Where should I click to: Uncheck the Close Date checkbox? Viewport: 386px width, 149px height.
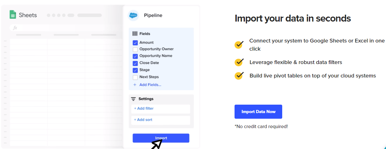tap(135, 63)
